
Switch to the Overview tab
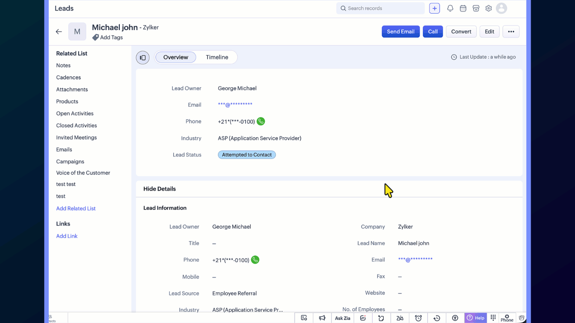pyautogui.click(x=176, y=57)
